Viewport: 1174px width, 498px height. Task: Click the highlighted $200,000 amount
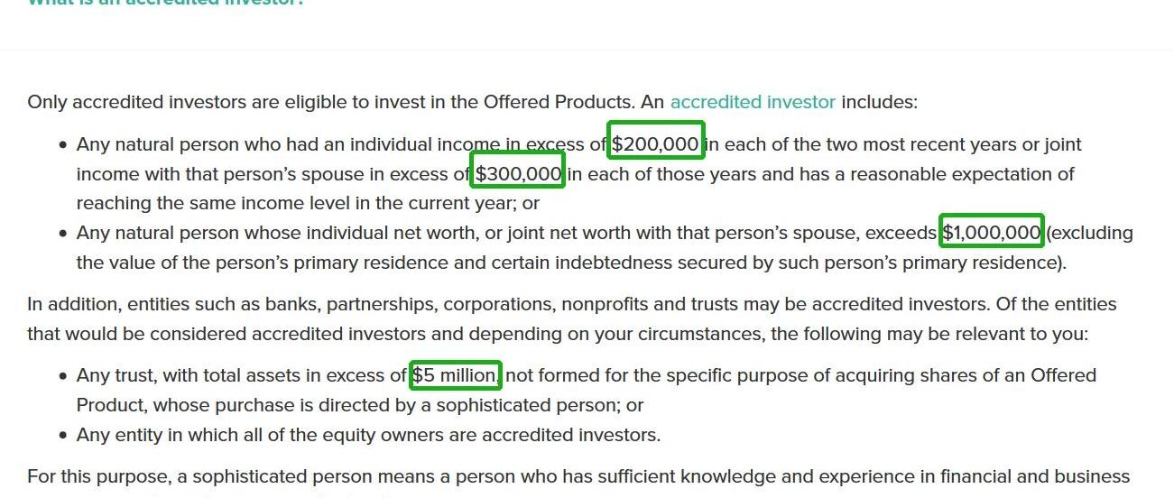655,144
